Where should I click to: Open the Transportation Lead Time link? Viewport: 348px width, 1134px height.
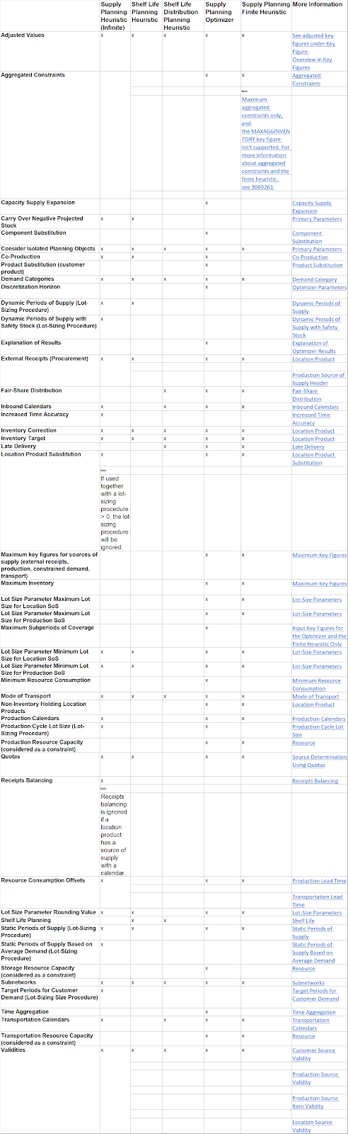point(318,901)
